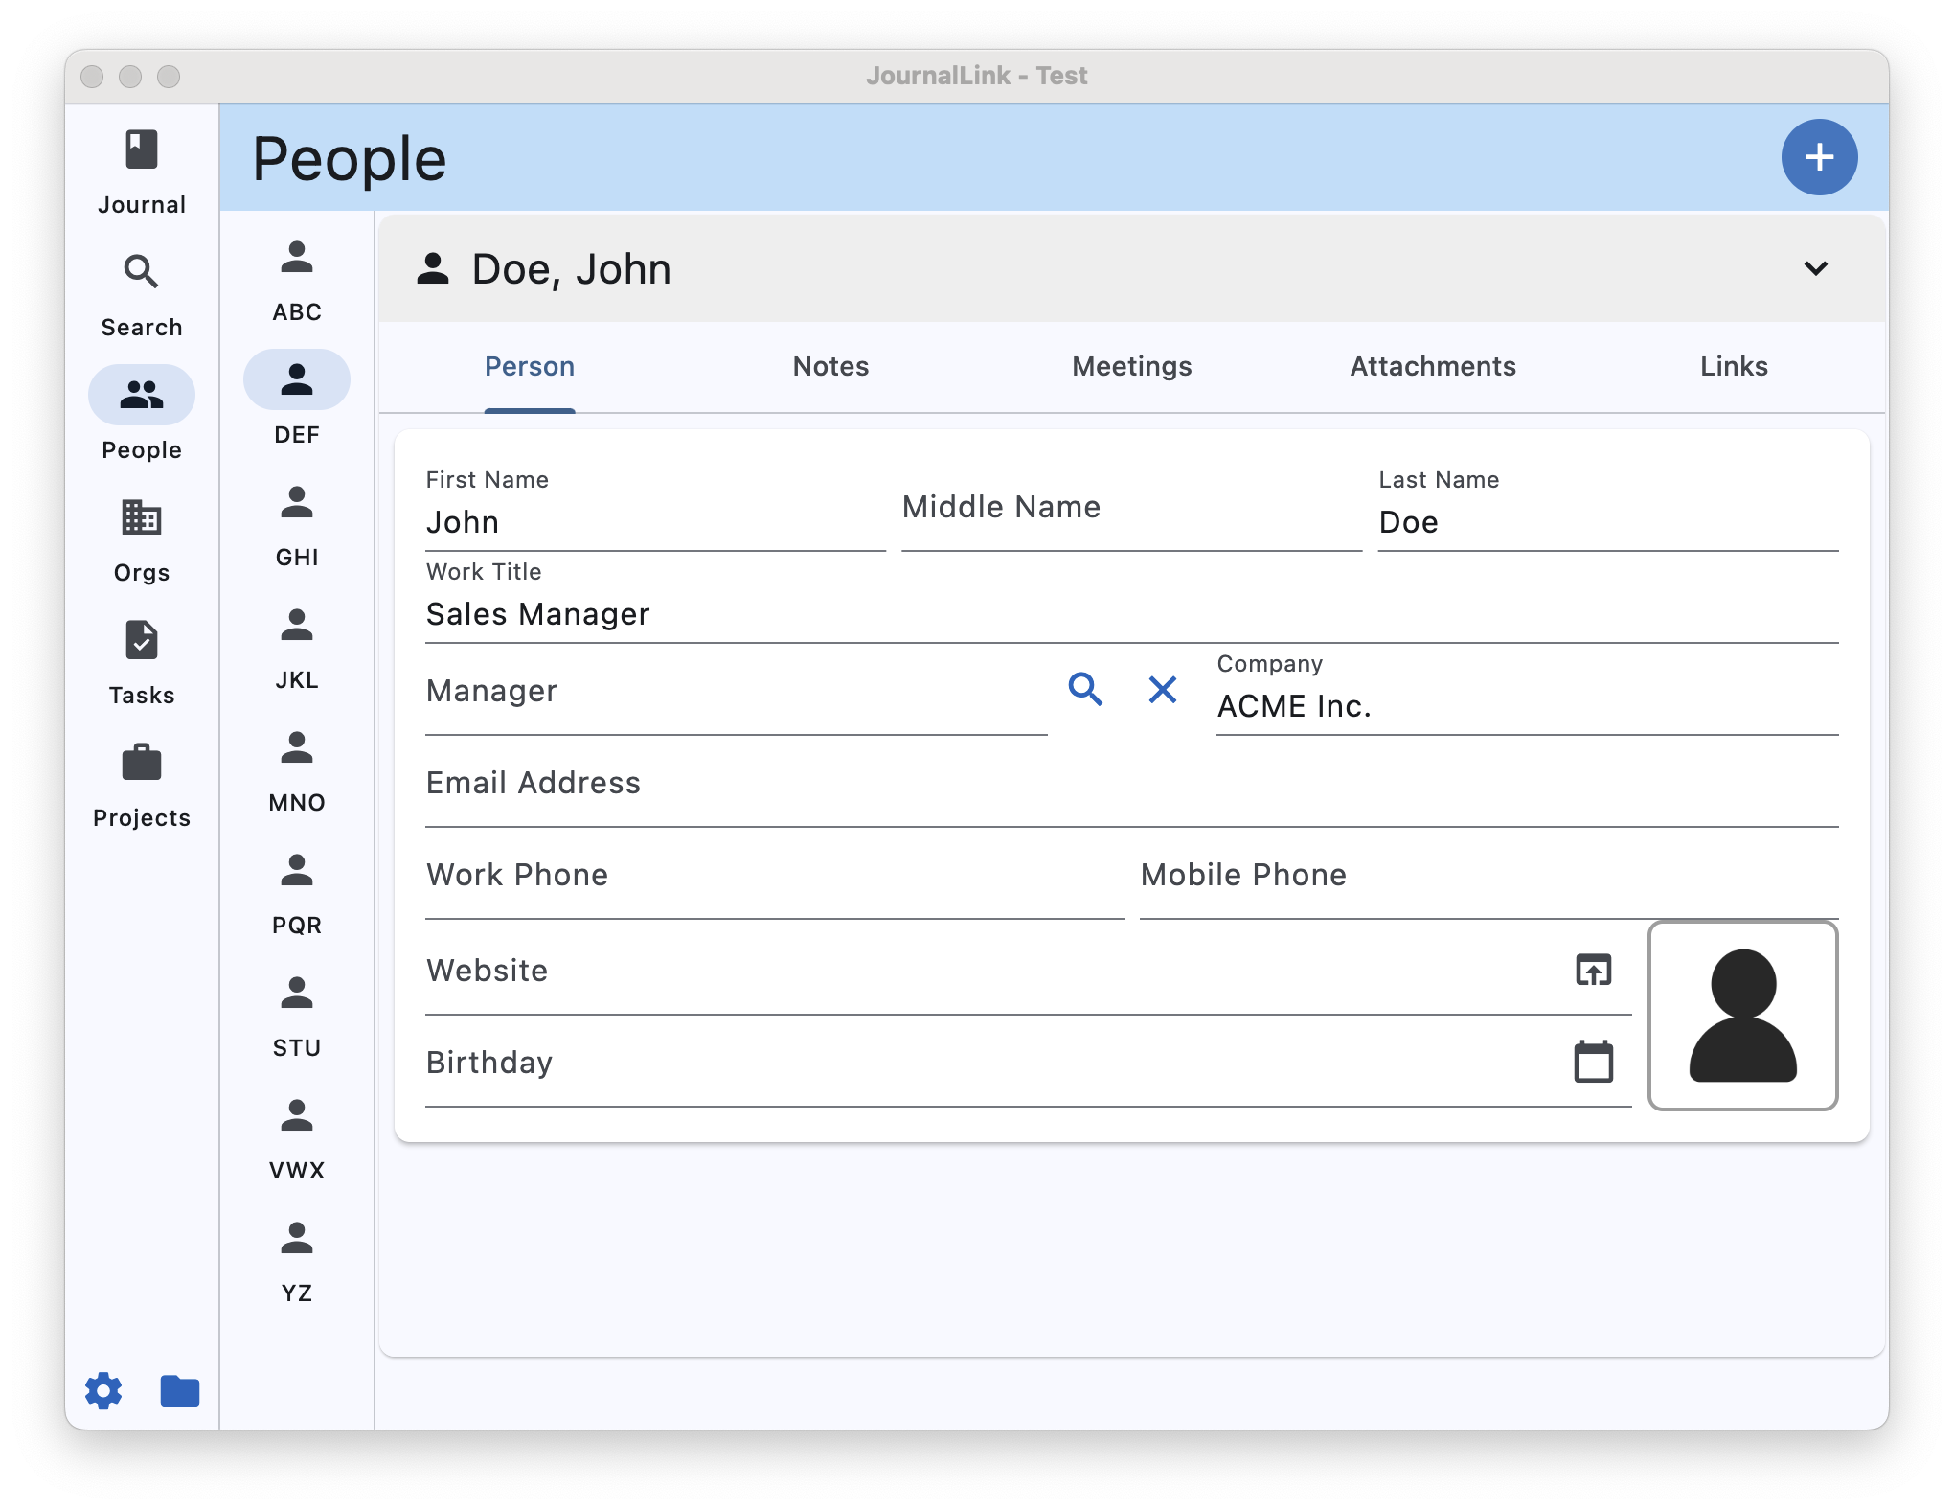Open the Tasks section
The image size is (1954, 1510).
pyautogui.click(x=141, y=661)
